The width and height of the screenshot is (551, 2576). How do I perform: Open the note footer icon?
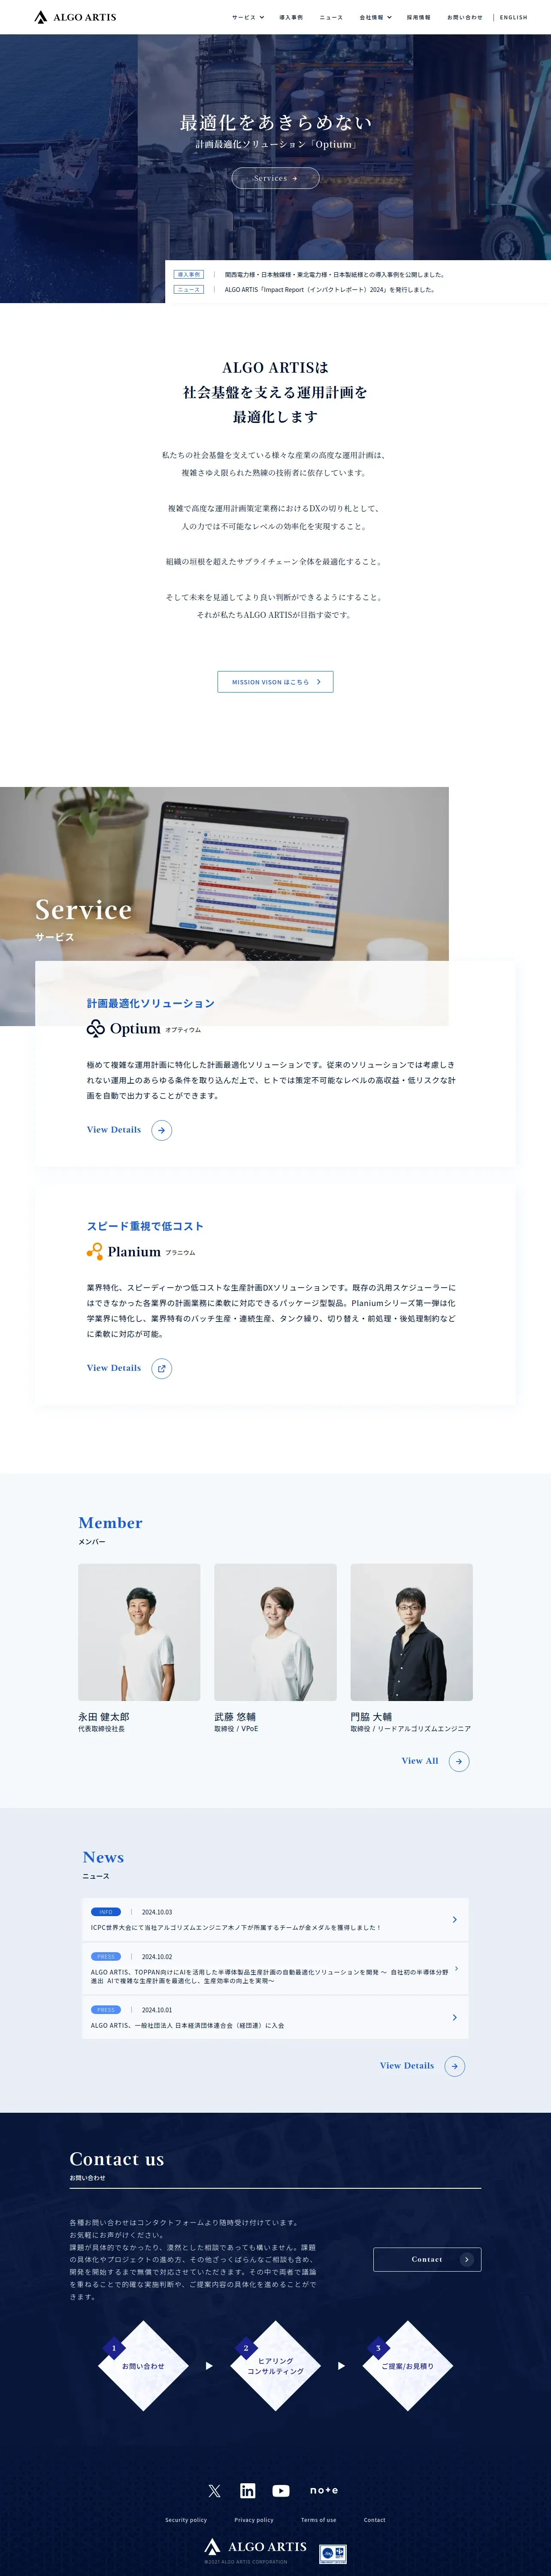324,2490
